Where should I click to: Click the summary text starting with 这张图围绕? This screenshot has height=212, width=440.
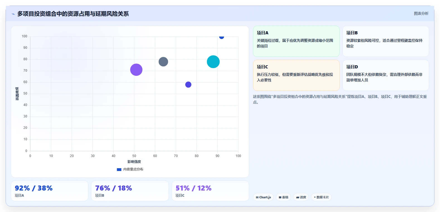pos(340,99)
